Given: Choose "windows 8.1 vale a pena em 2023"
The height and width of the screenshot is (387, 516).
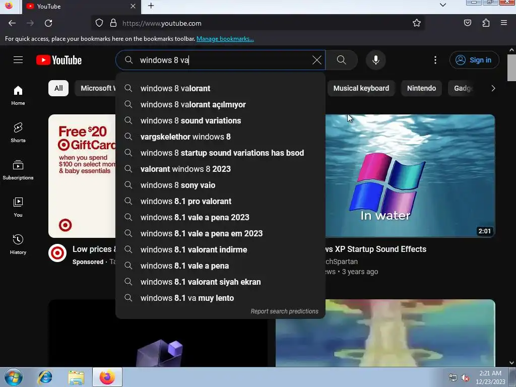Looking at the screenshot, I should point(221,233).
